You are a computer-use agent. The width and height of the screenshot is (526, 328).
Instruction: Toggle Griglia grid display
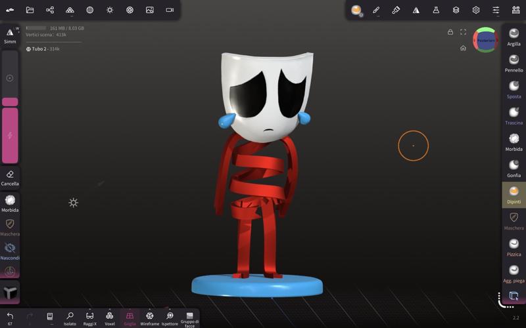click(x=130, y=318)
